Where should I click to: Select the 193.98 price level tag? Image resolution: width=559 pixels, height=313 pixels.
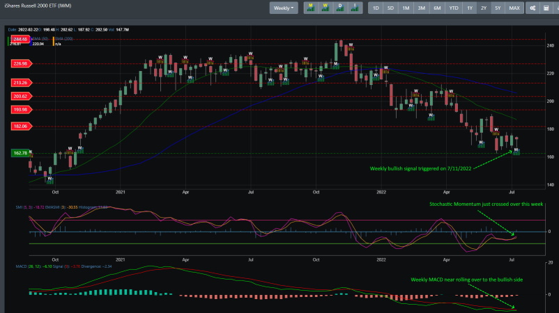[x=22, y=110]
